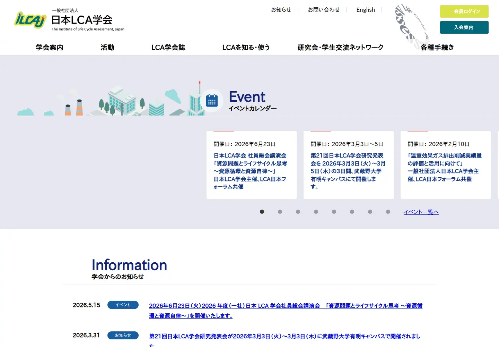Open LCA学会誌 navigation menu
This screenshot has height=347, width=499.
pyautogui.click(x=168, y=48)
